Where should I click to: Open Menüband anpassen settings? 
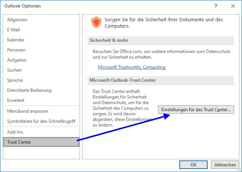tap(28, 111)
